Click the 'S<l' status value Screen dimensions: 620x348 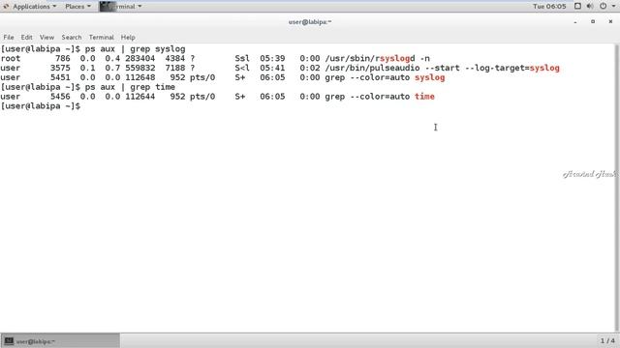click(242, 68)
